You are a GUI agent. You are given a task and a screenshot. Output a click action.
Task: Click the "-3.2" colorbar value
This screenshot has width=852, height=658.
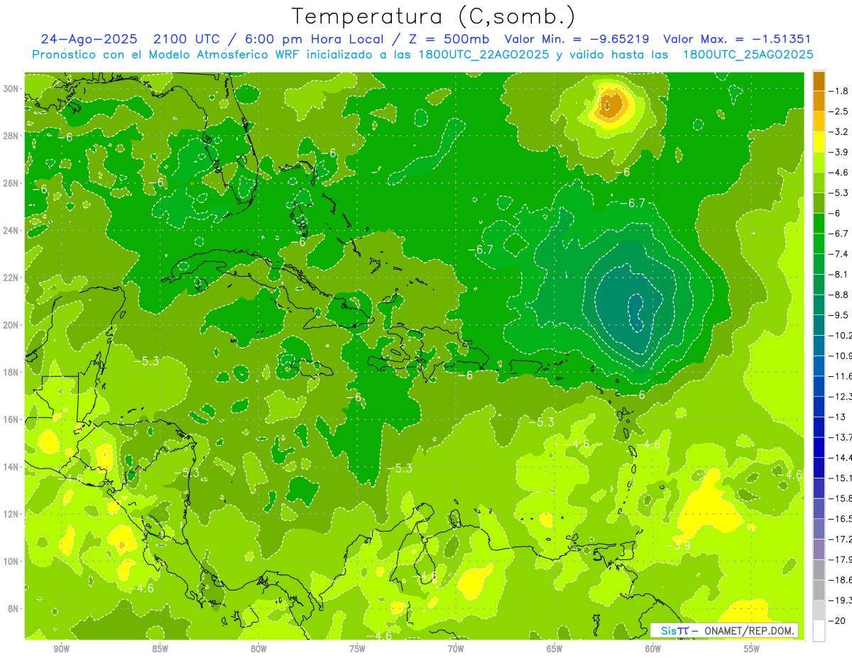coord(839,132)
